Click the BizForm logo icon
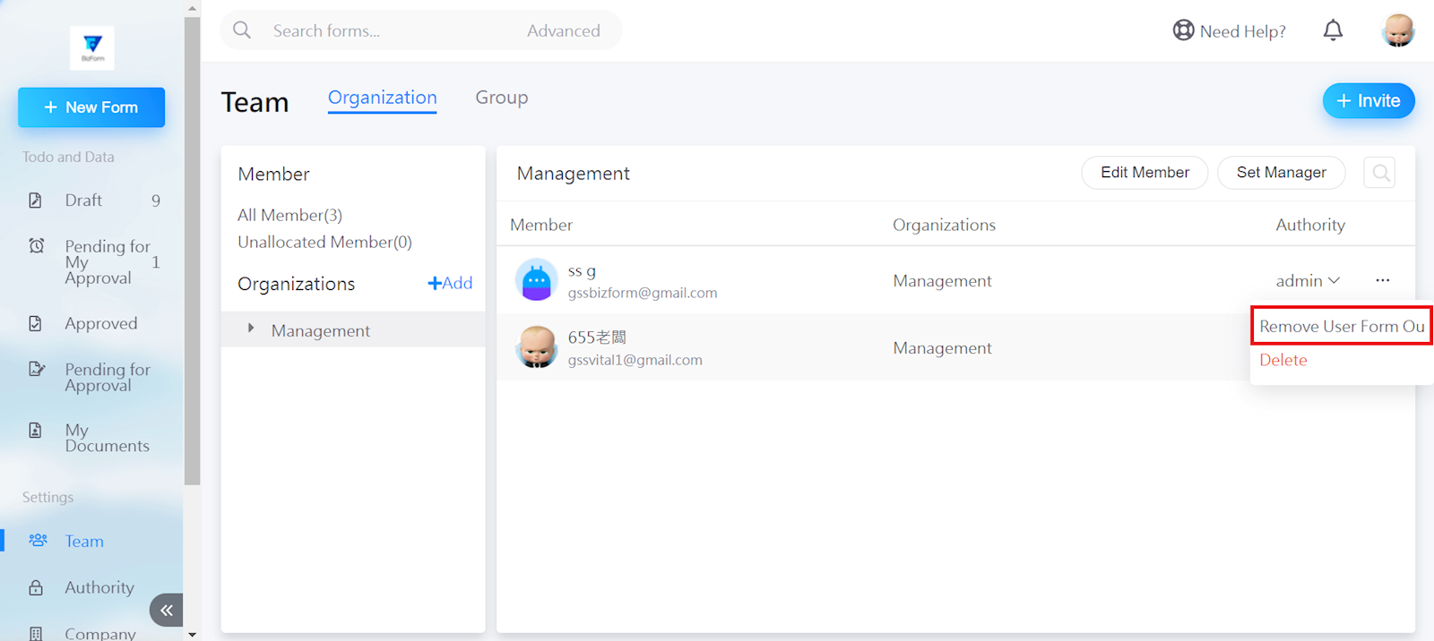Image resolution: width=1434 pixels, height=641 pixels. coord(92,47)
